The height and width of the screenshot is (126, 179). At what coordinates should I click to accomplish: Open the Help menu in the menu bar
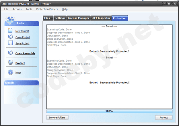[65, 9]
